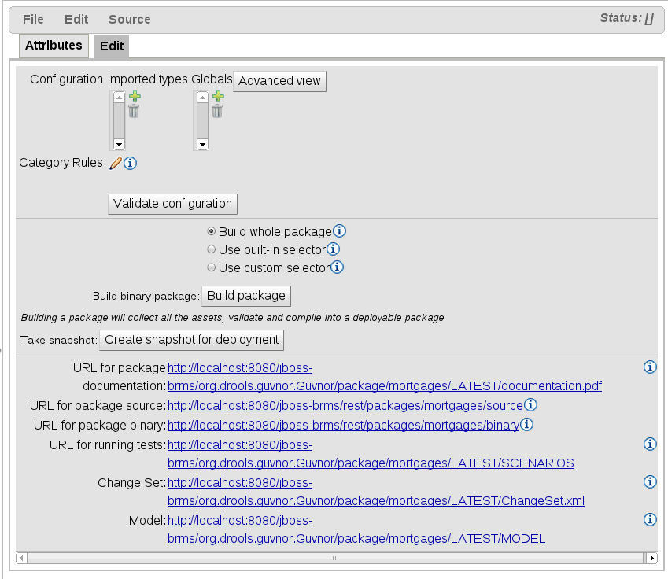This screenshot has width=668, height=579.
Task: View info icon for Change Set URL
Action: click(x=650, y=481)
